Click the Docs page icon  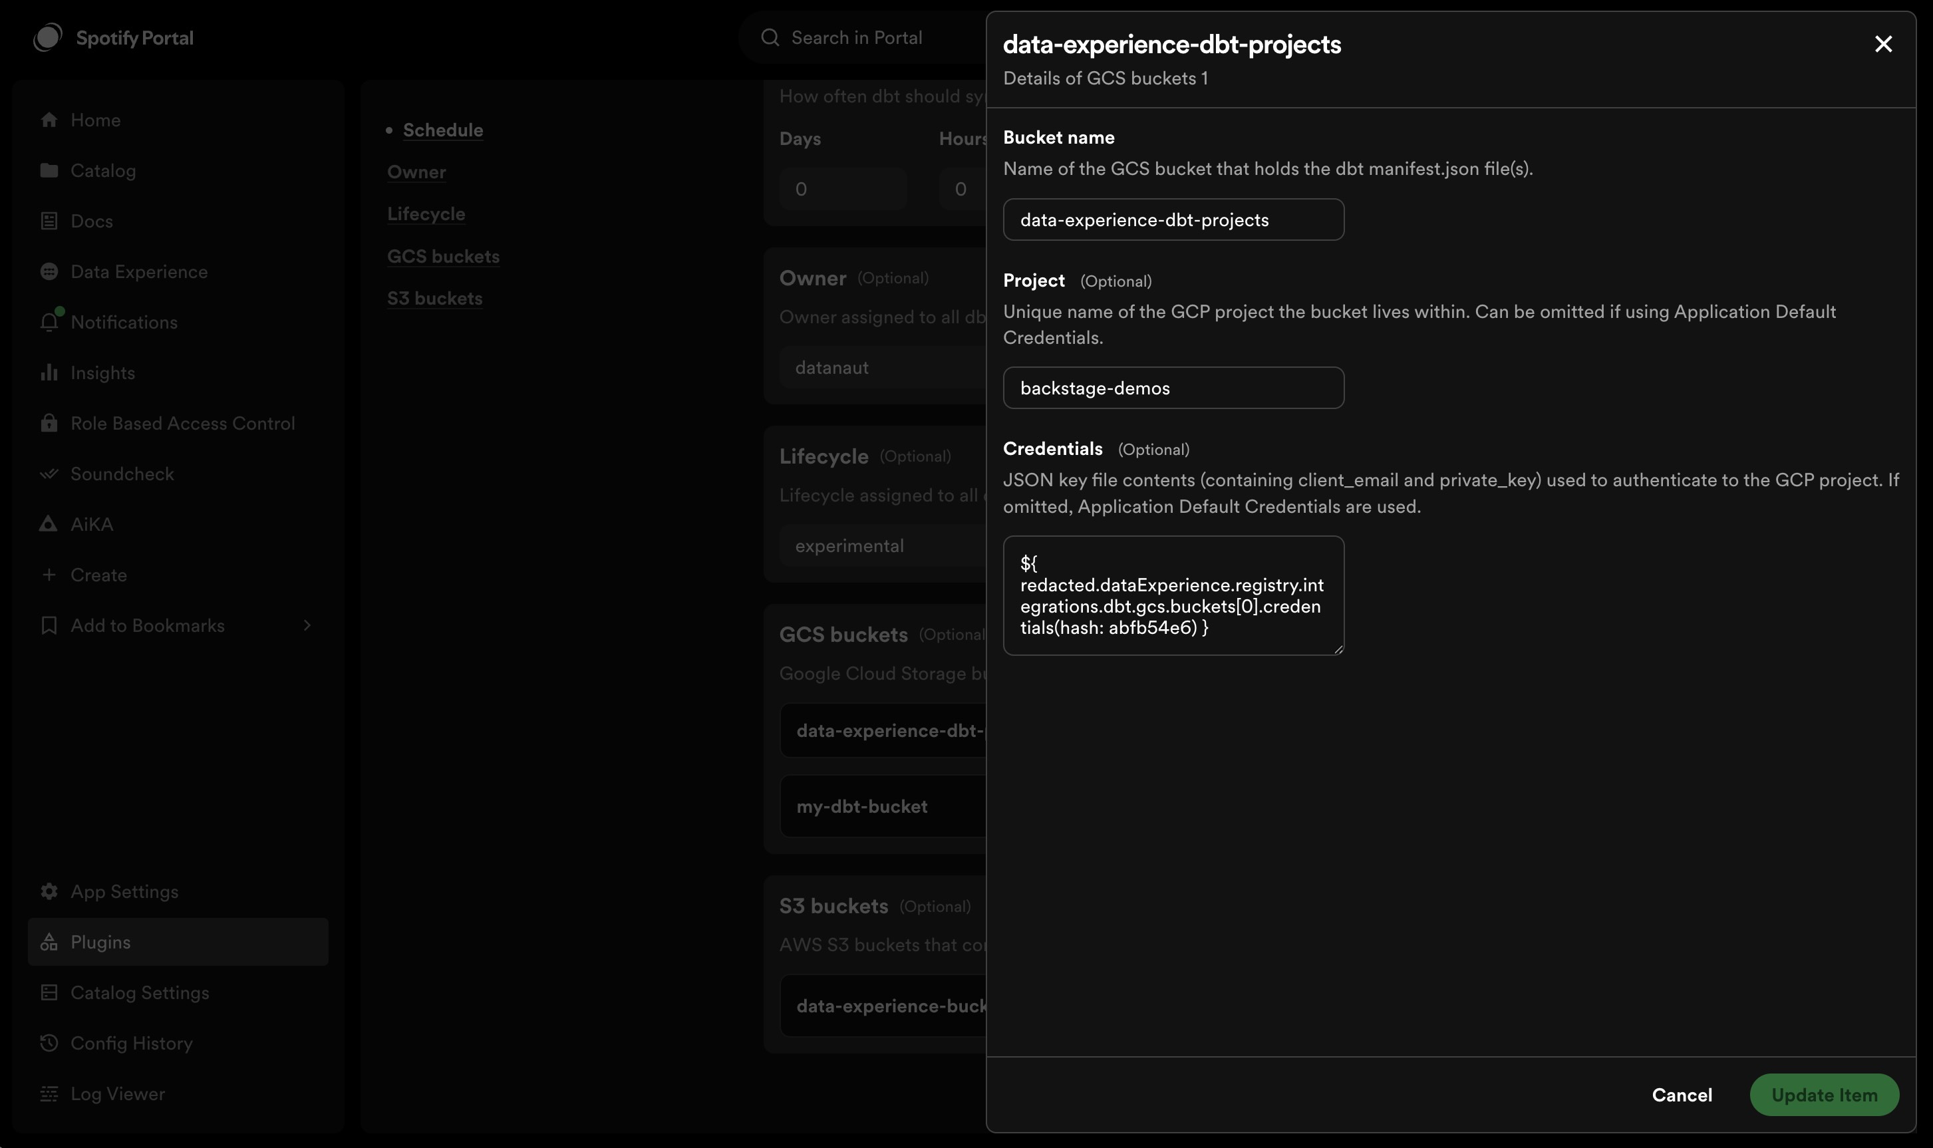pos(49,221)
